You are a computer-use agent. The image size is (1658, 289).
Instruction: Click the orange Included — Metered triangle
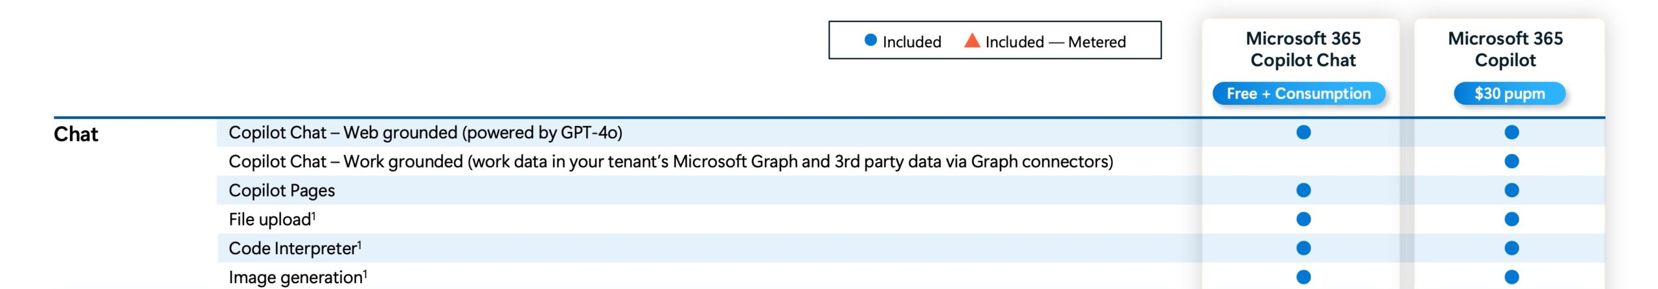click(x=971, y=41)
